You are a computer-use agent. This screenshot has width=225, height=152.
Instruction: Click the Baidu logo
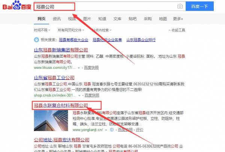(x=17, y=6)
